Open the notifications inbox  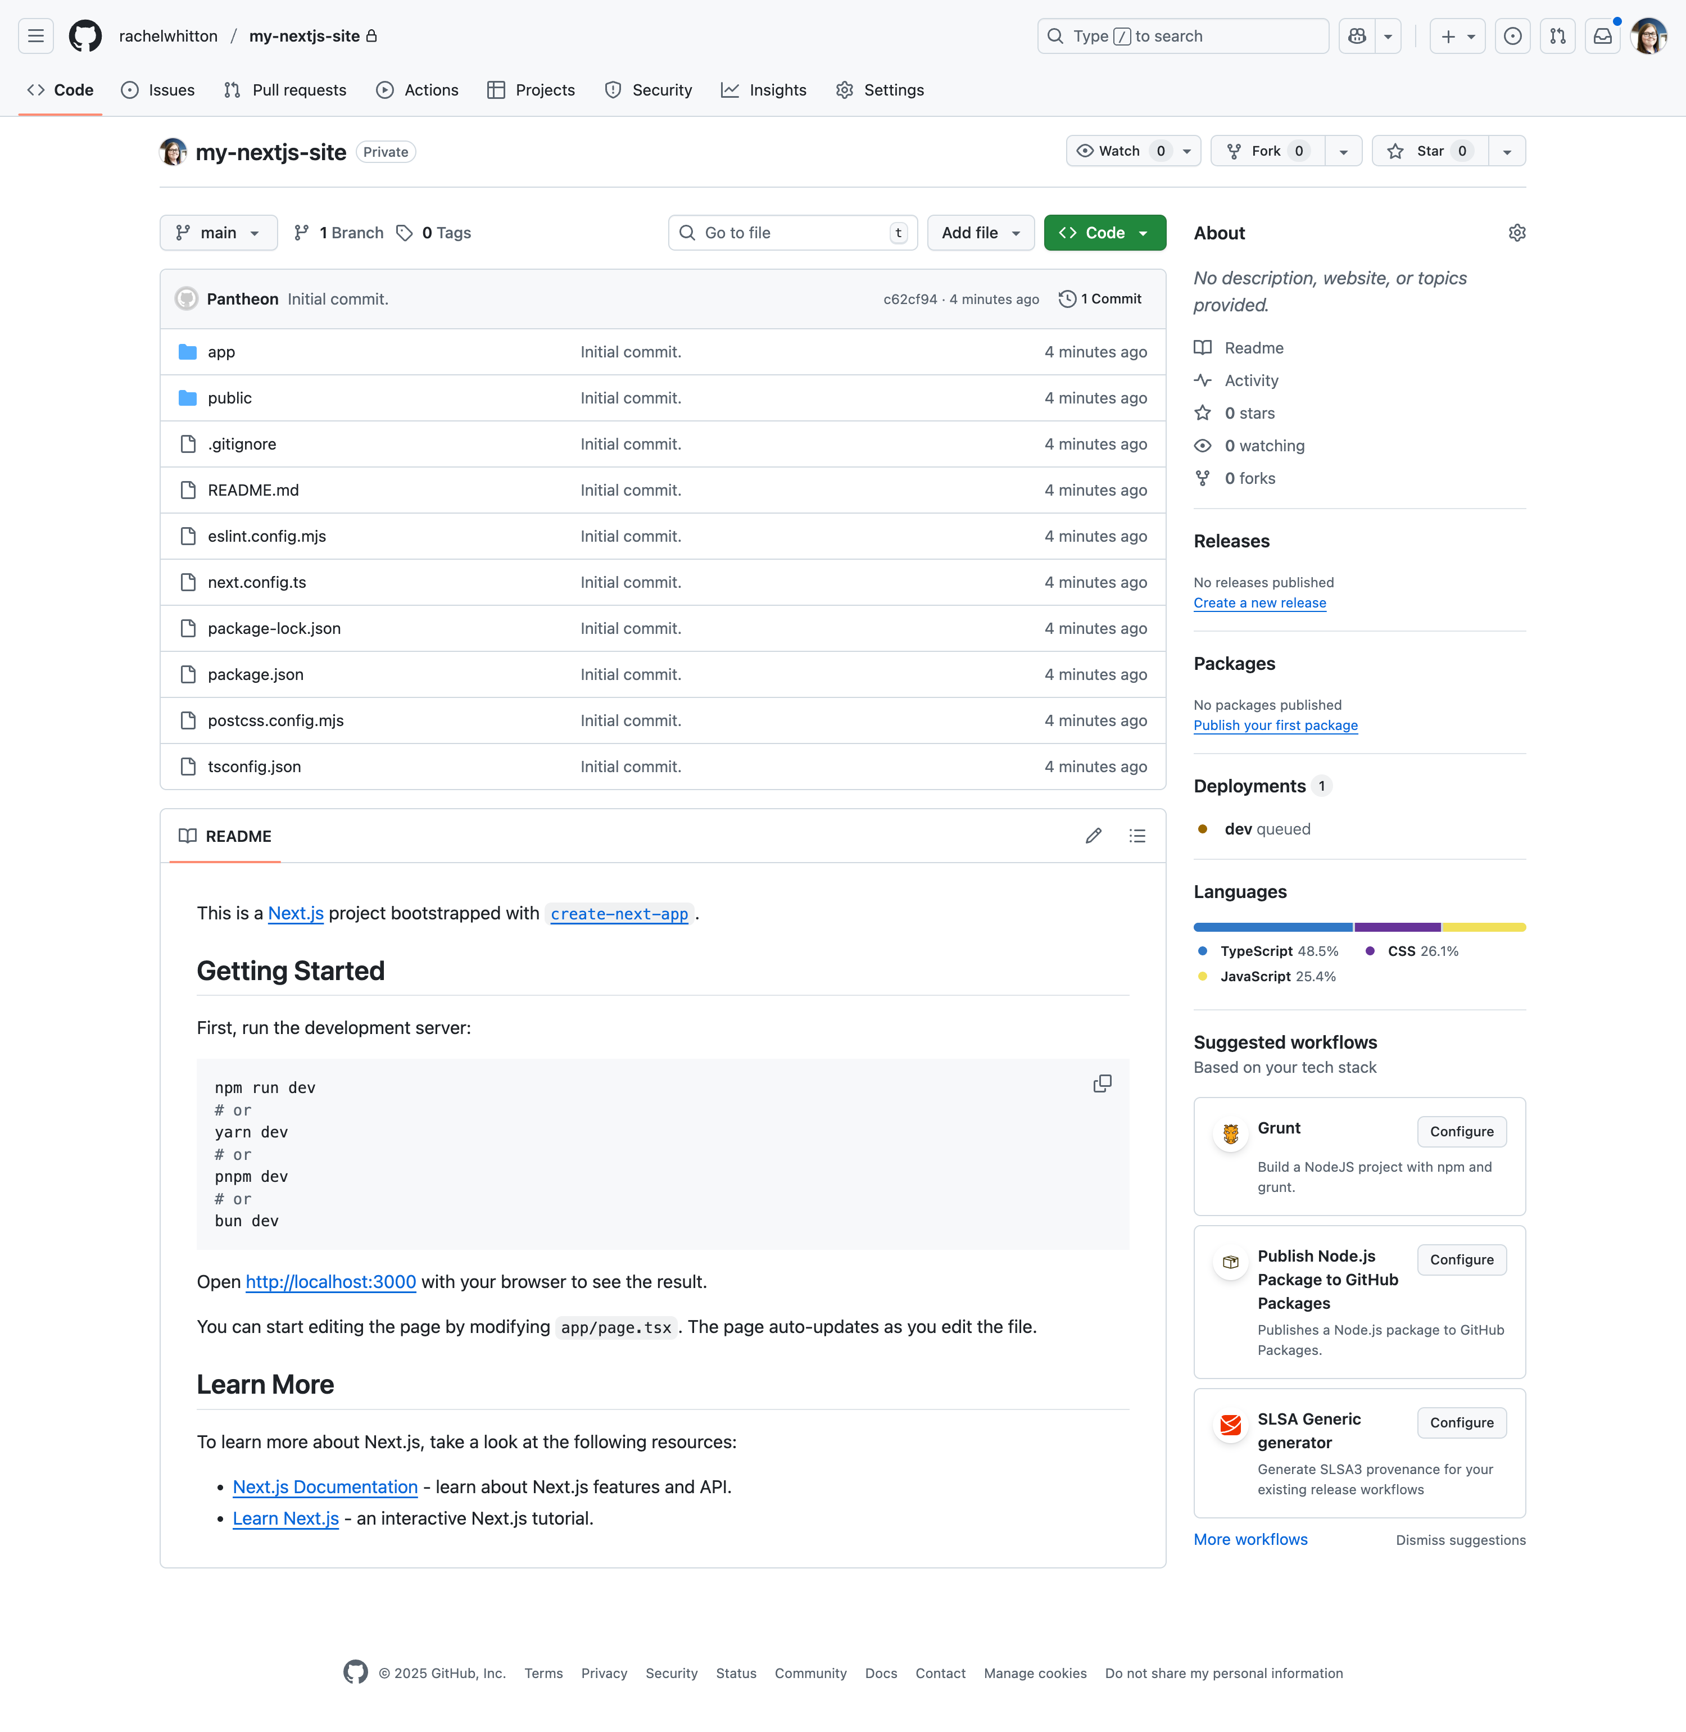pyautogui.click(x=1603, y=35)
